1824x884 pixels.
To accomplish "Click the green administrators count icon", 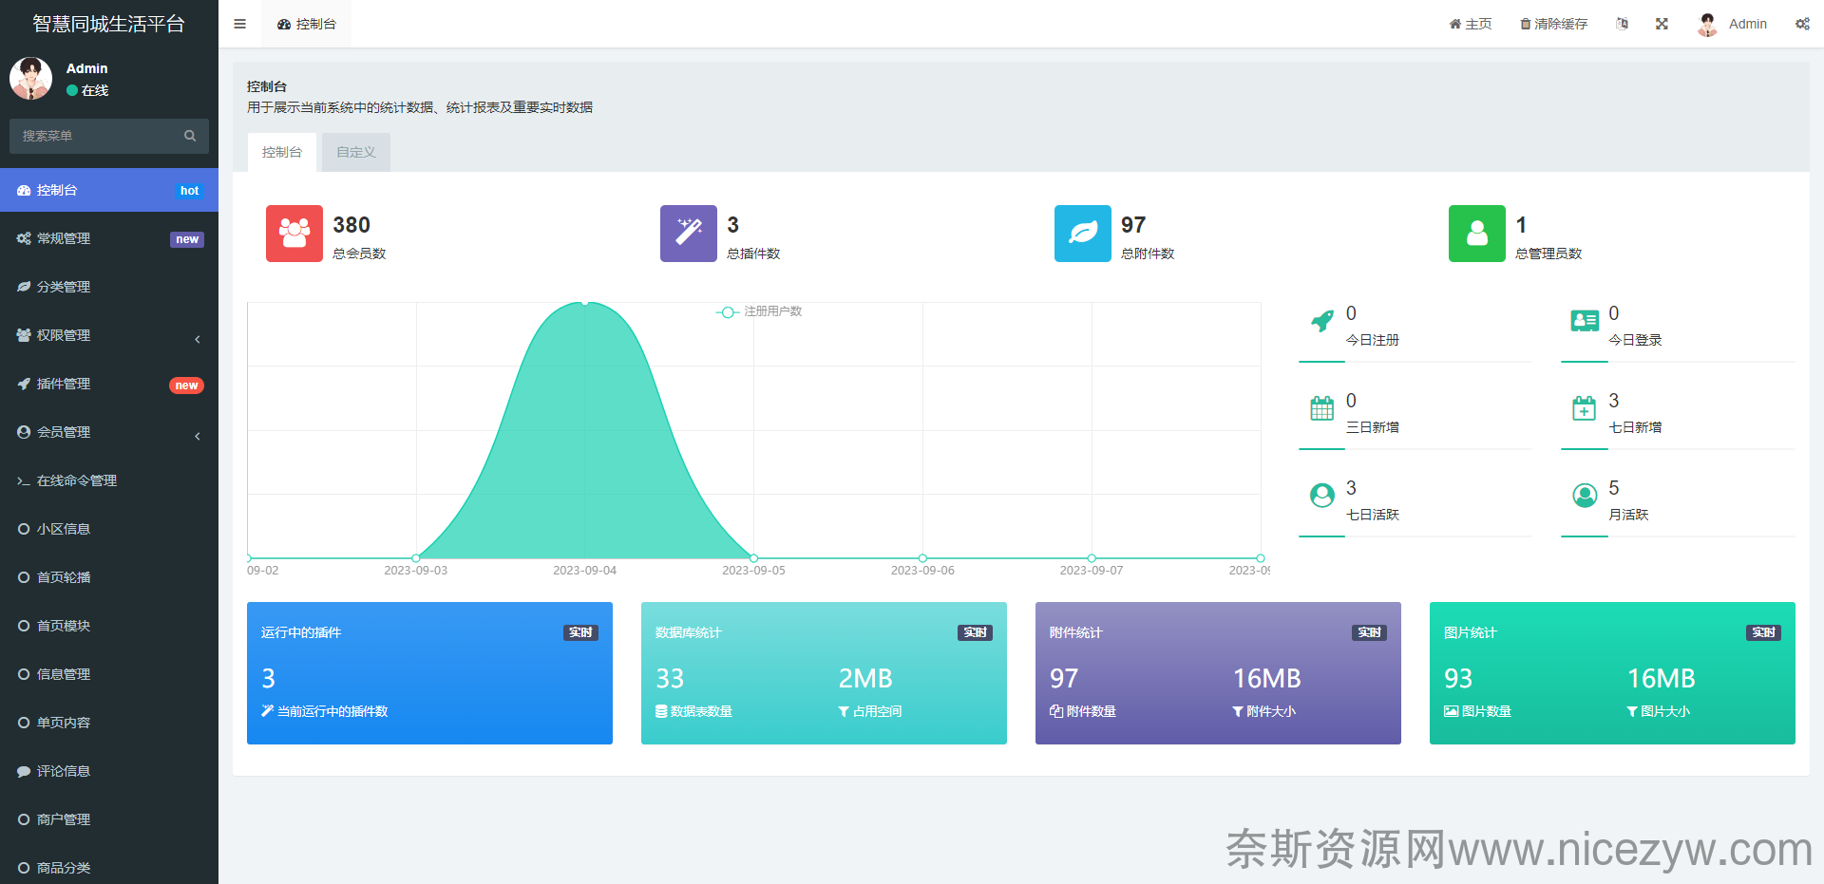I will pyautogui.click(x=1476, y=234).
